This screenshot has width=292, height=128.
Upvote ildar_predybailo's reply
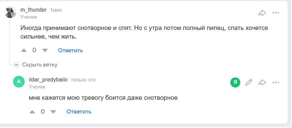[32, 112]
